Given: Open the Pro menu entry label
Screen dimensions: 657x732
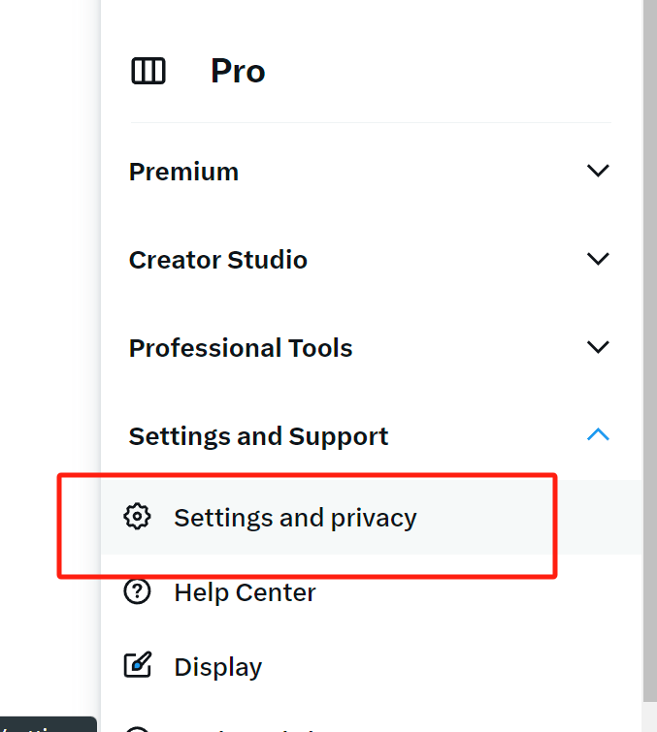Looking at the screenshot, I should [238, 72].
